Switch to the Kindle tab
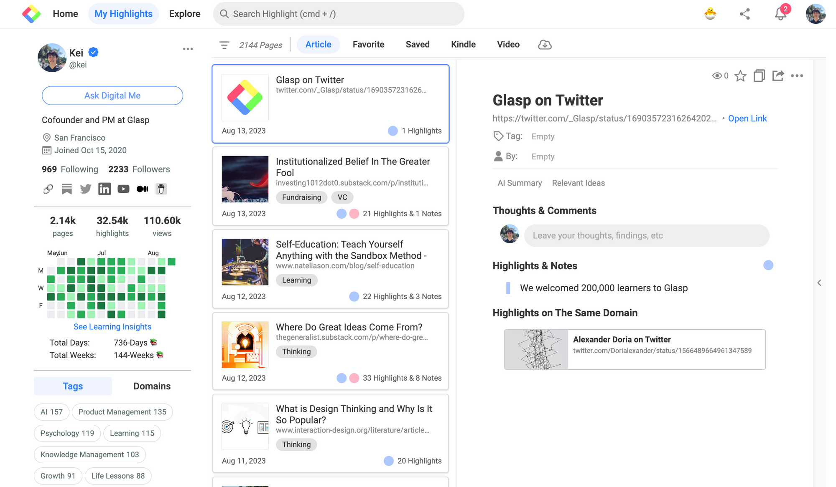The image size is (836, 487). pos(463,44)
